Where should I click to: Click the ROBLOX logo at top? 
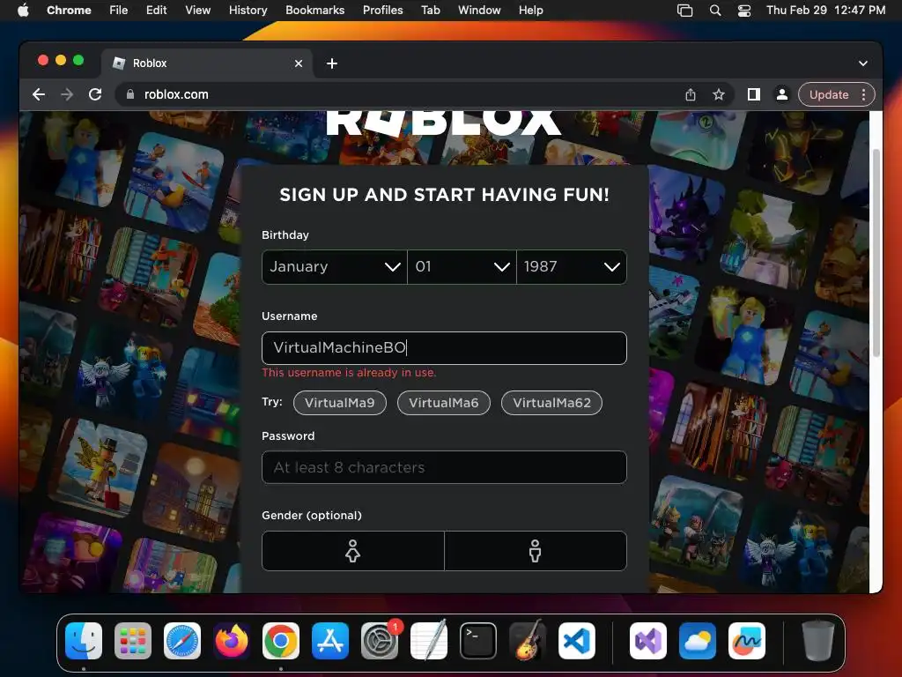pos(443,123)
